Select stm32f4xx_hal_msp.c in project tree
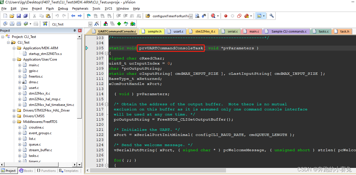Viewport: 356px width, 175px height. click(x=45, y=99)
